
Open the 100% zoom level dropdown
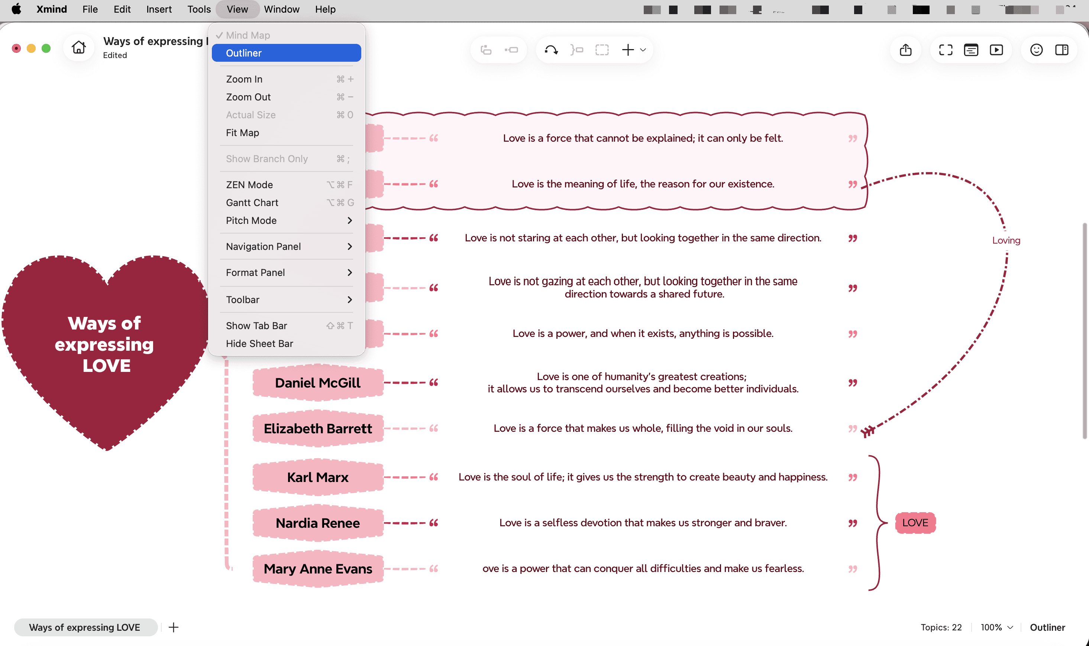[996, 627]
